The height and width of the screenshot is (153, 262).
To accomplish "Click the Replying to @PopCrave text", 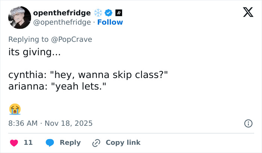I will coord(50,39).
